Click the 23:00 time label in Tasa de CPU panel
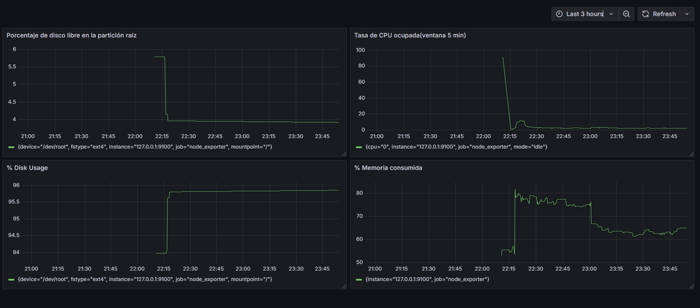The height and width of the screenshot is (308, 700). 590,136
